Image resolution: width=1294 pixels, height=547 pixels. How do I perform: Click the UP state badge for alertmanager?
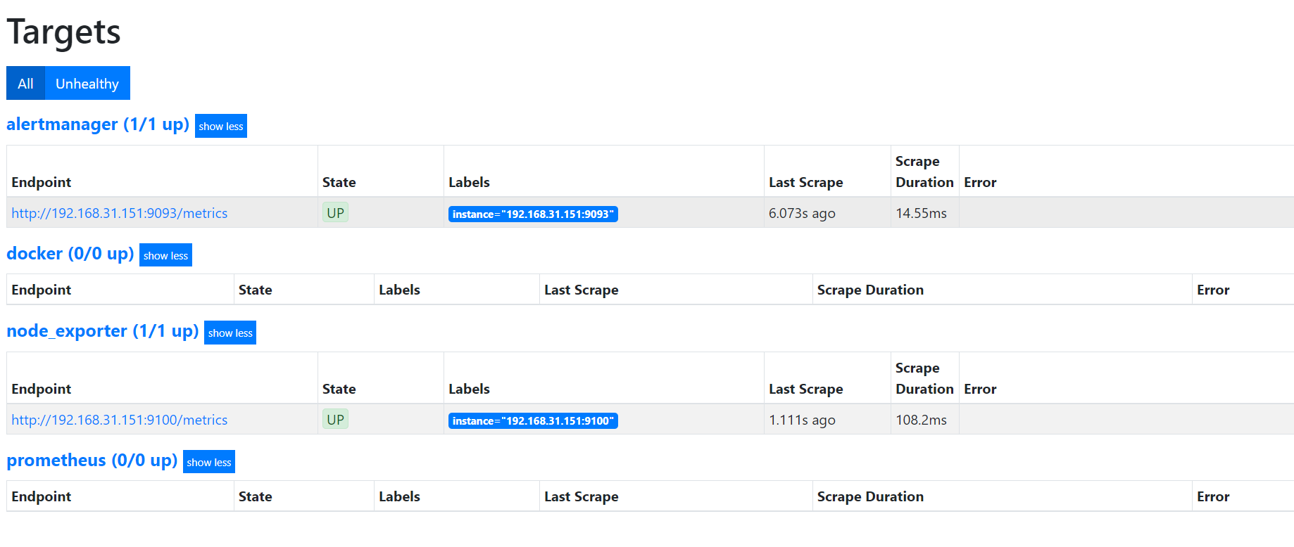[x=335, y=212]
